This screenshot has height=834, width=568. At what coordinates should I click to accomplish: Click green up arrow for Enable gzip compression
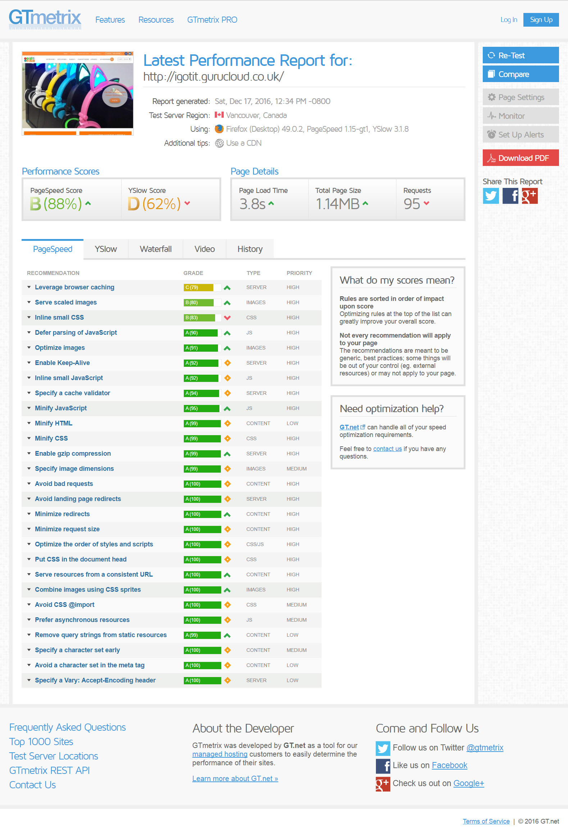(227, 454)
